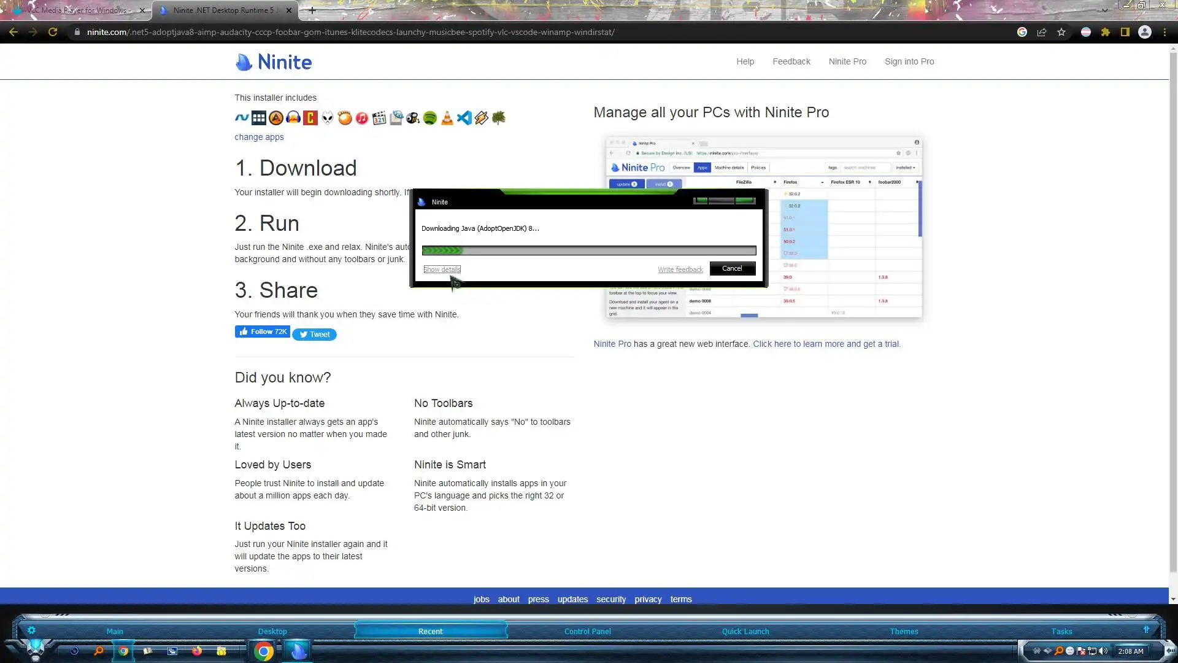Screen dimensions: 1178x663
Task: Click the download progress bar
Action: pyautogui.click(x=588, y=250)
